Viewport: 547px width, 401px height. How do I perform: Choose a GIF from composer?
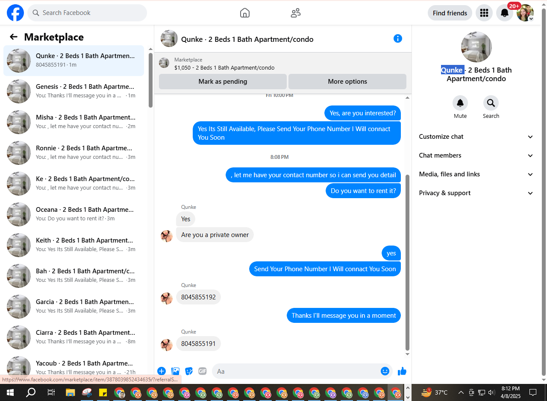[x=203, y=371]
